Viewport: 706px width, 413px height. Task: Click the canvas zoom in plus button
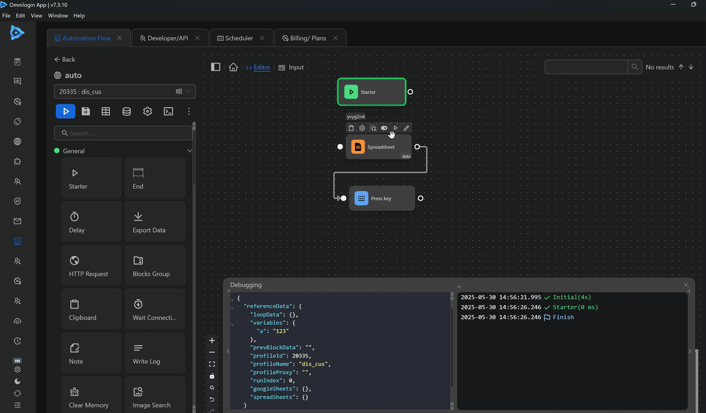[212, 340]
